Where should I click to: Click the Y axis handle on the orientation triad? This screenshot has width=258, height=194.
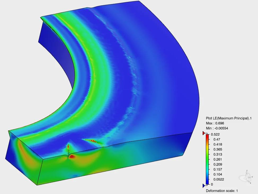pos(250,177)
